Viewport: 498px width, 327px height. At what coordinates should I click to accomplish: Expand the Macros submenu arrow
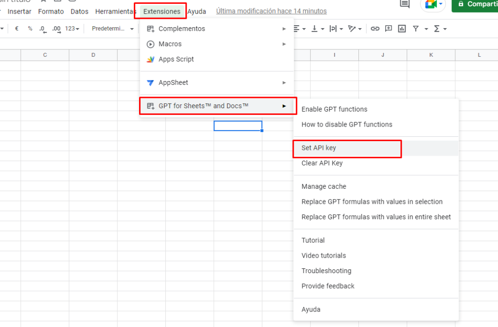pos(284,44)
